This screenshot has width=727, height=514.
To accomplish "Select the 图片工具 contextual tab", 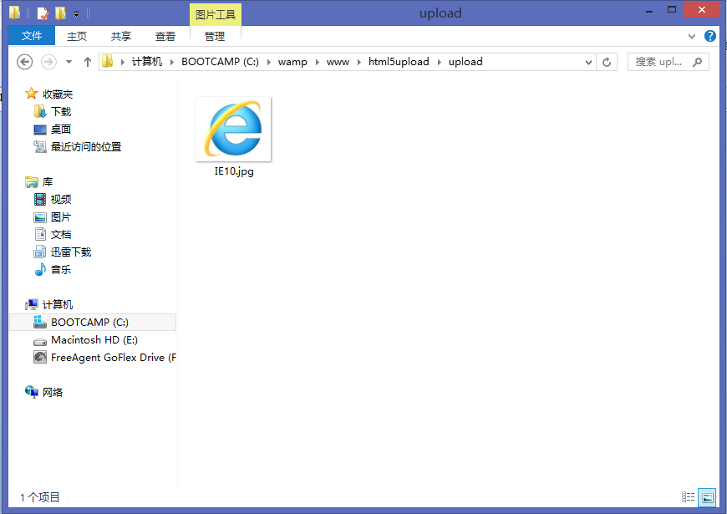I will [x=215, y=14].
